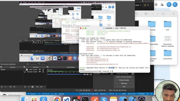Open the Filters button in OBS
This screenshot has height=101, width=180.
tap(42, 64)
